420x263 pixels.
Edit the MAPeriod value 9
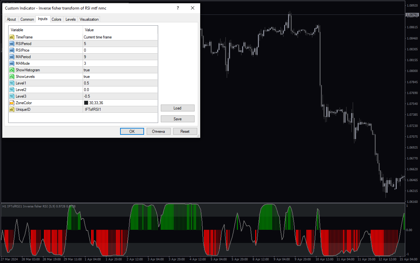click(x=120, y=57)
